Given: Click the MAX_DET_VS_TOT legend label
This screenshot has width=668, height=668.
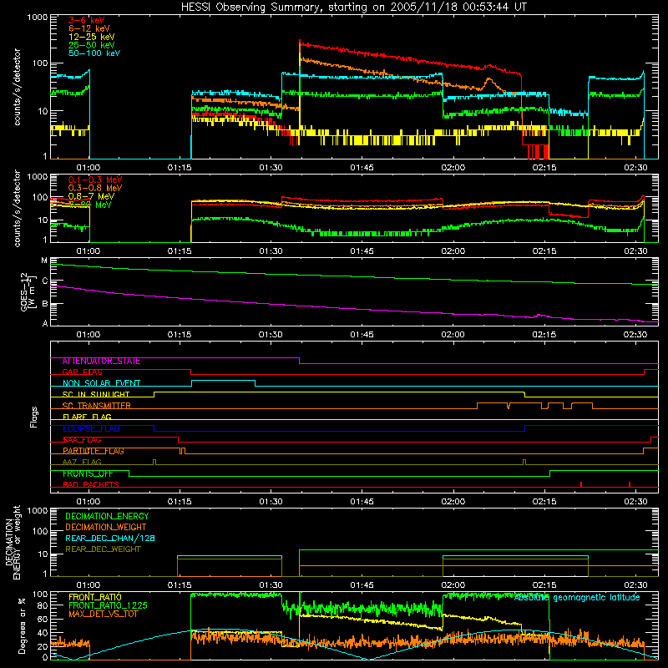Looking at the screenshot, I should [x=104, y=615].
